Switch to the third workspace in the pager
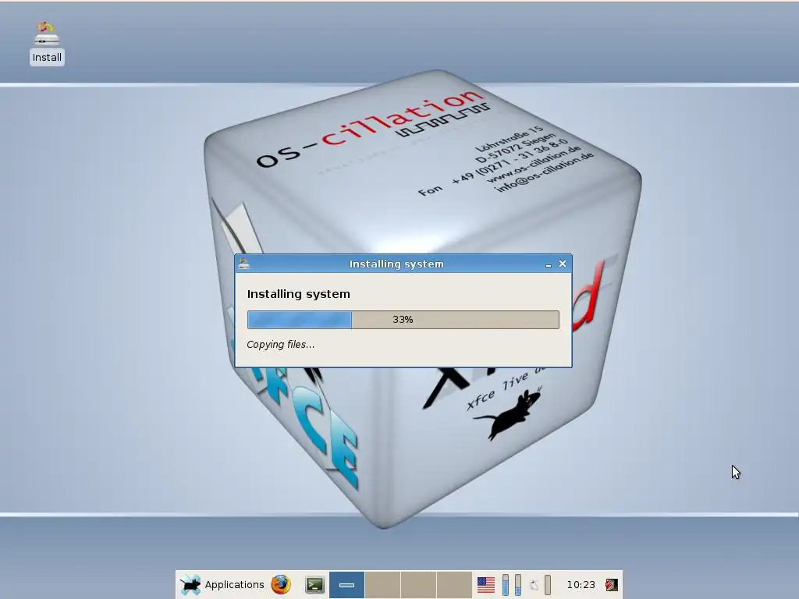799x599 pixels. 418,585
